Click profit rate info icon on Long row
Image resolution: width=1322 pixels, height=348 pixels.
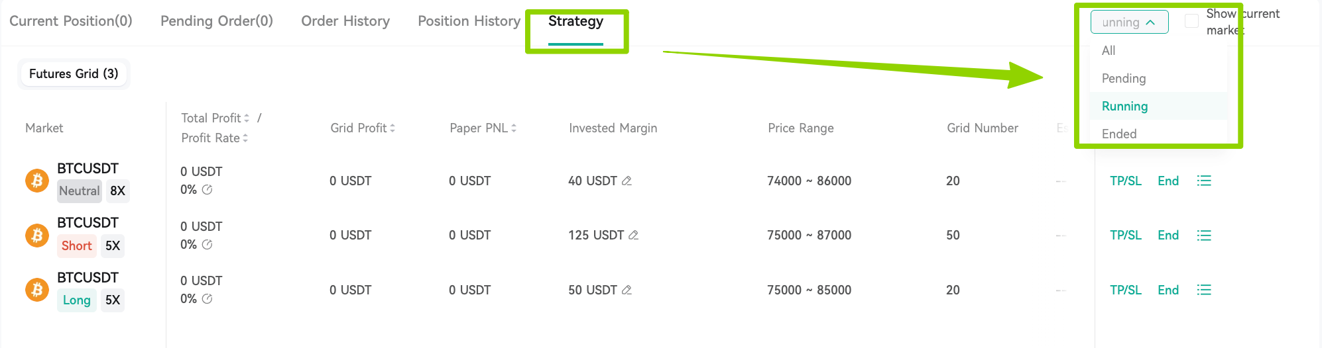click(207, 299)
